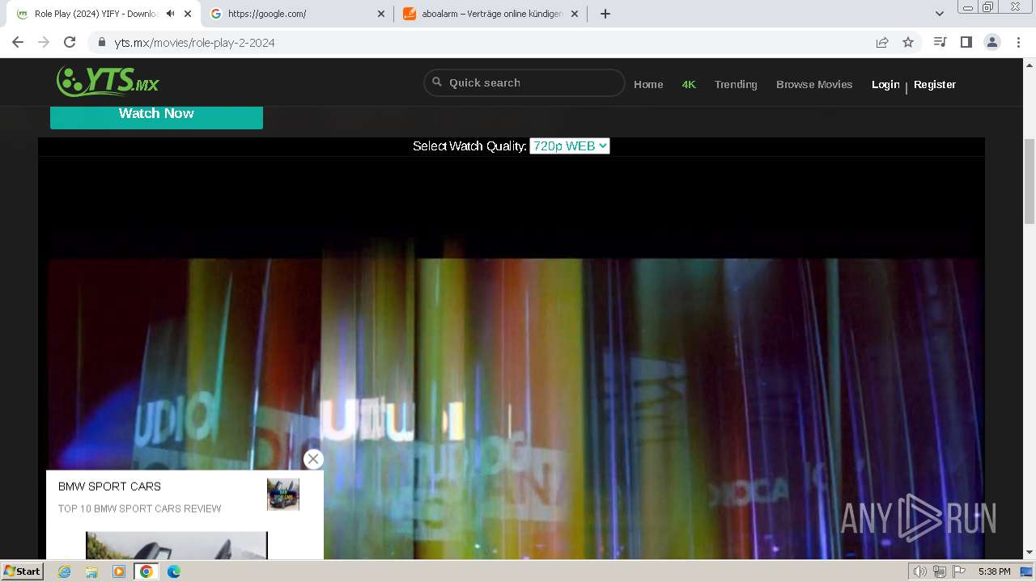Click the search magnifier icon
1036x582 pixels.
(x=437, y=82)
